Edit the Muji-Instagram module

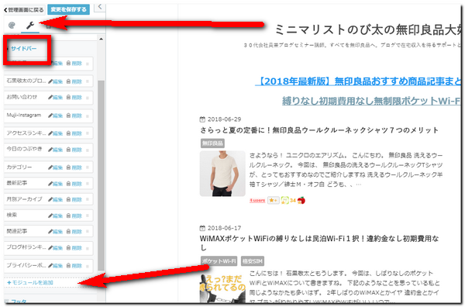[x=56, y=116]
